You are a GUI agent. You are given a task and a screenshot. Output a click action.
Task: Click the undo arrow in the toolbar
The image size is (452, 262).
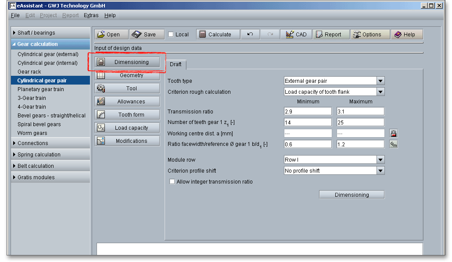[x=250, y=35]
